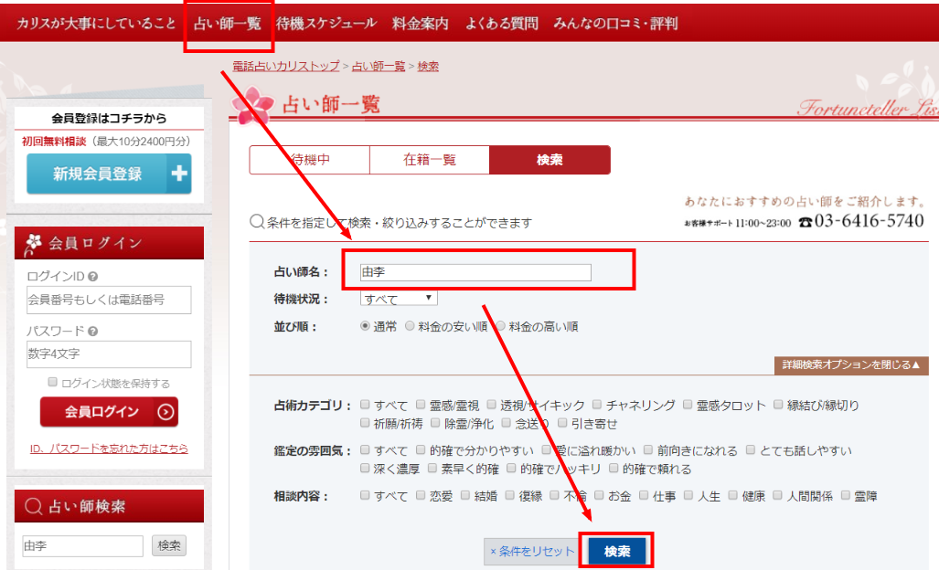The image size is (939, 570).
Task: Choose the 料金の高い順 radio button
Action: point(501,326)
